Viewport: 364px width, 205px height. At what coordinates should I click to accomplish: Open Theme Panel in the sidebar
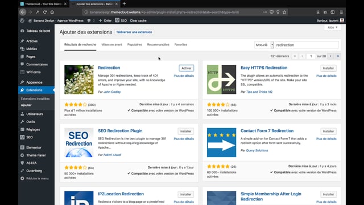[x=36, y=155]
